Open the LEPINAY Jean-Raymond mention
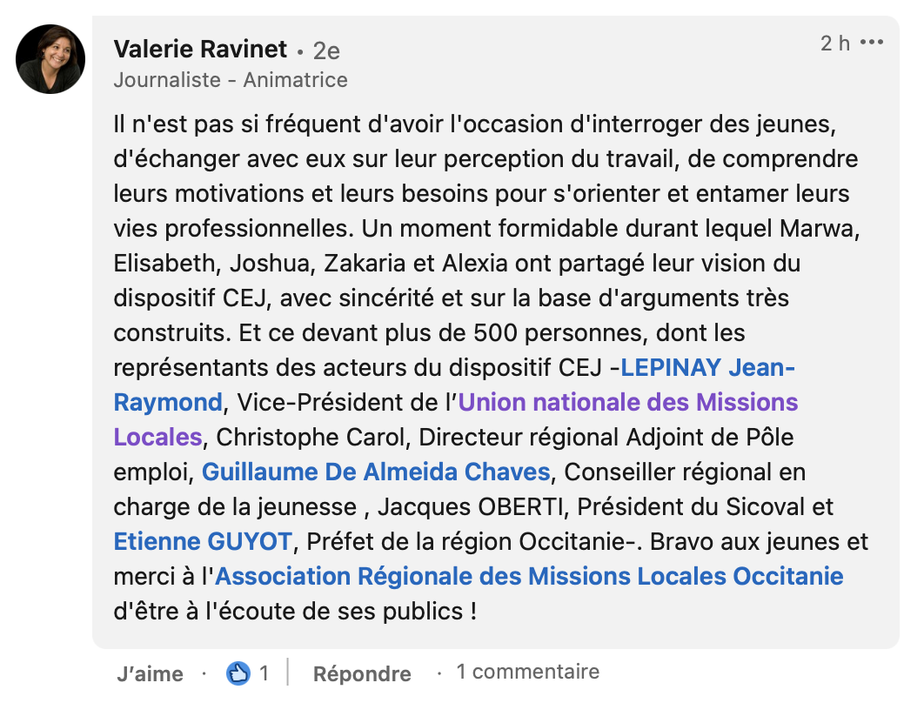The image size is (924, 703). 707,368
